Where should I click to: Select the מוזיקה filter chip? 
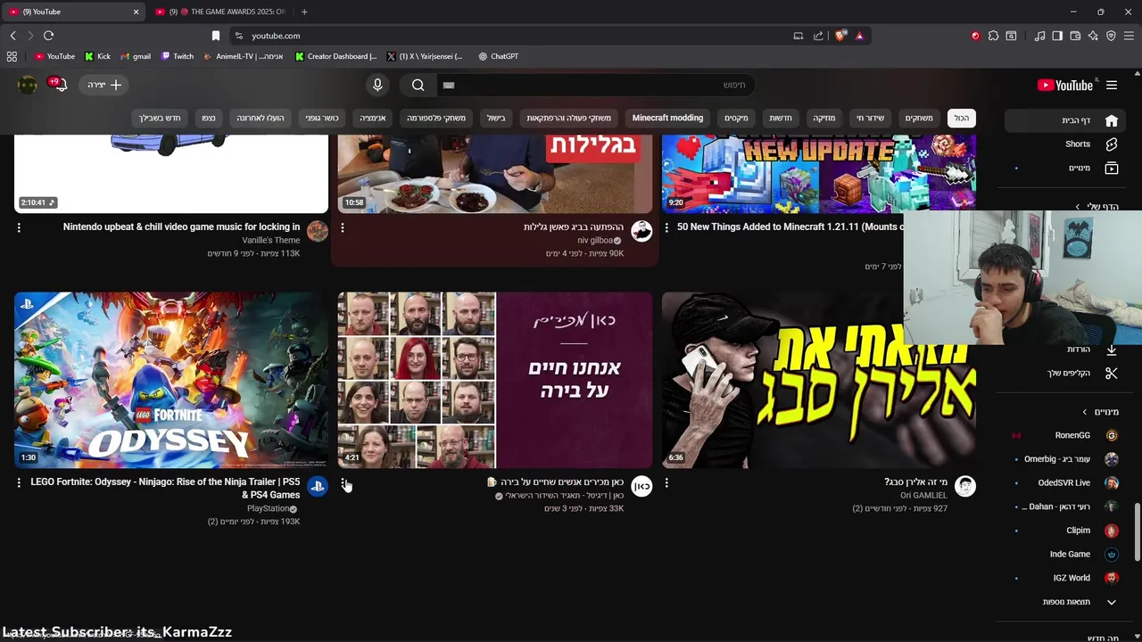(824, 118)
